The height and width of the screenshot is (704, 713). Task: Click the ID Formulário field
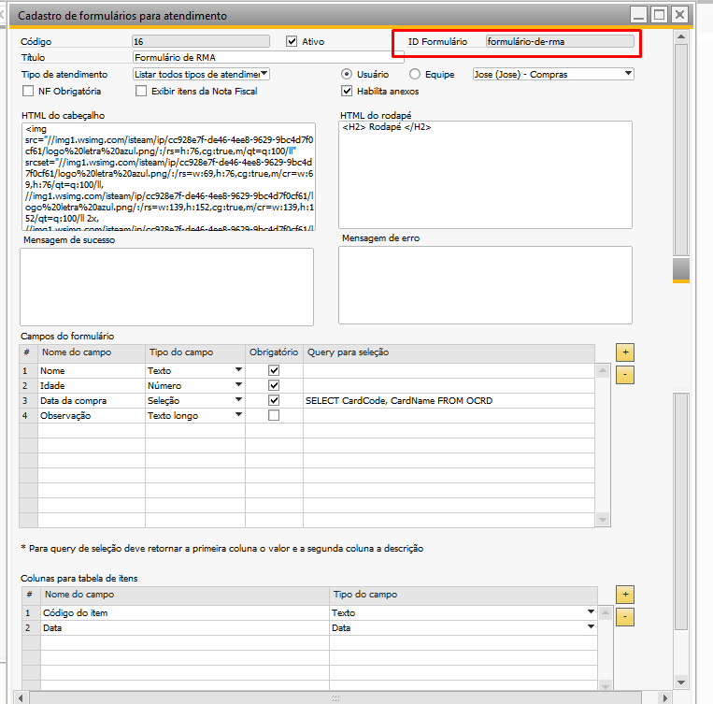(x=560, y=41)
